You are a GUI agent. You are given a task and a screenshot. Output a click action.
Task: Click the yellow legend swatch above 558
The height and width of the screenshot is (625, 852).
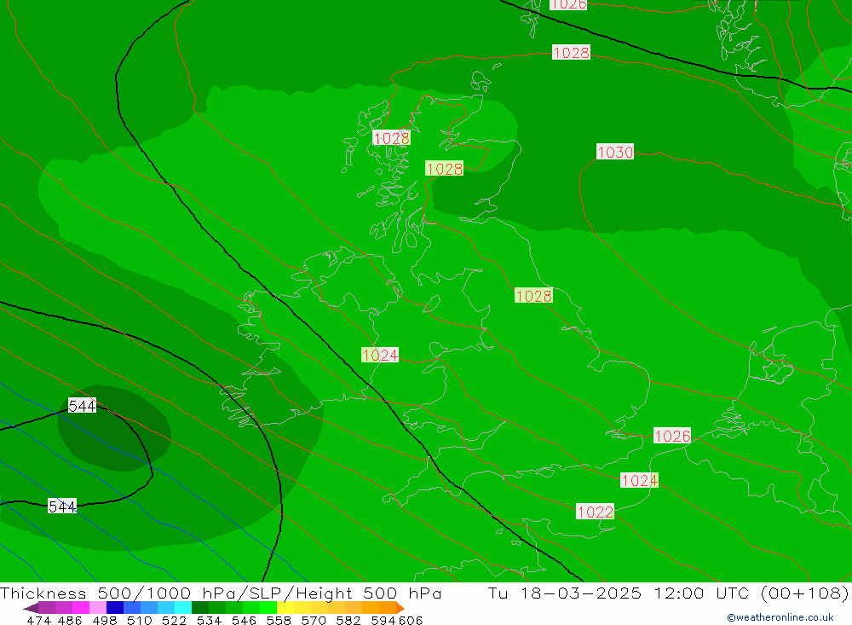pos(285,608)
